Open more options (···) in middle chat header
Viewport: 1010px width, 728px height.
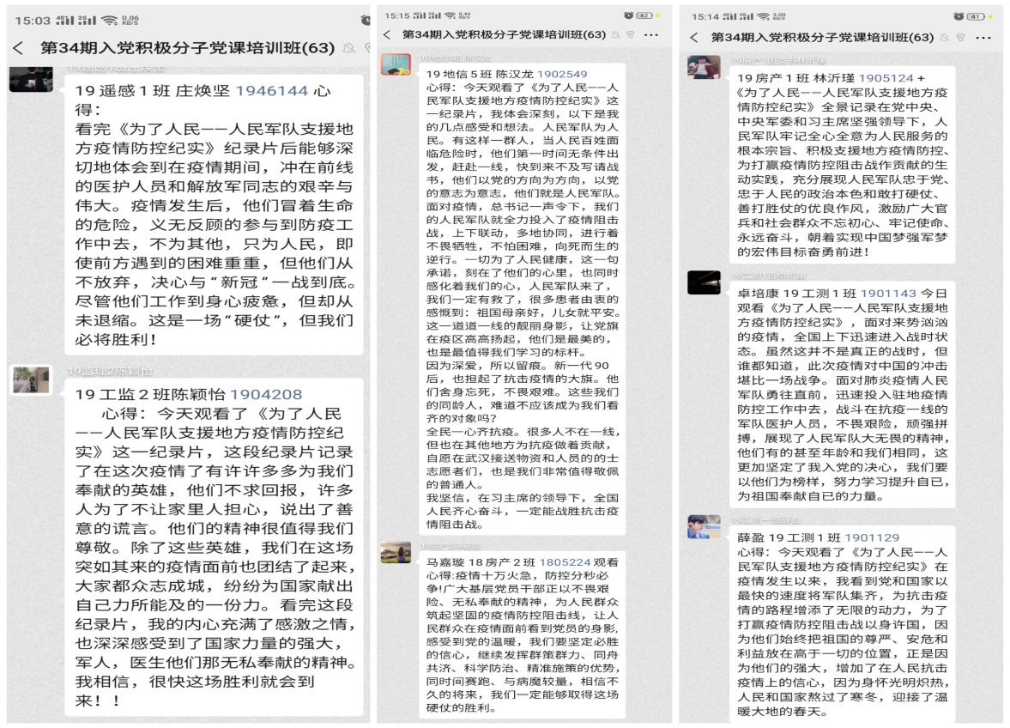(x=651, y=34)
